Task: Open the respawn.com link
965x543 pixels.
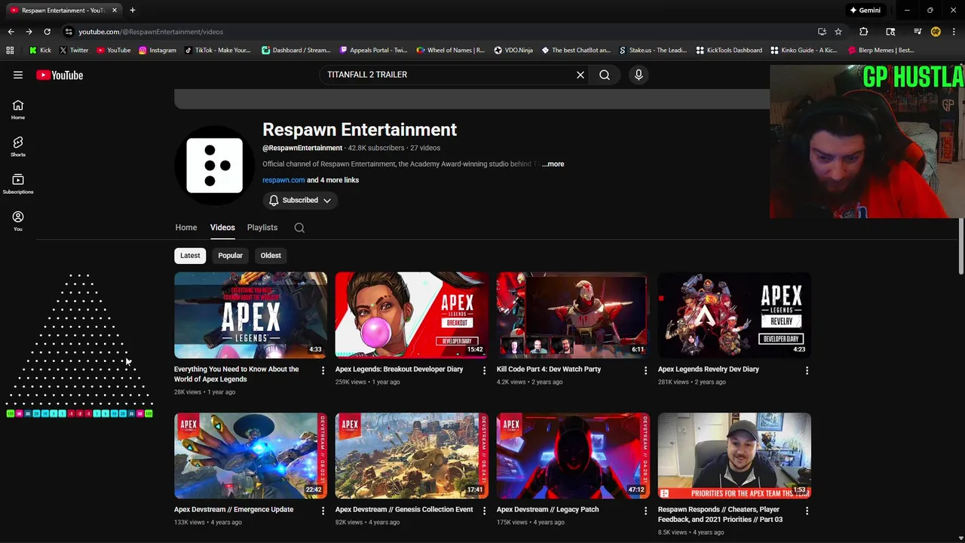Action: (x=283, y=180)
